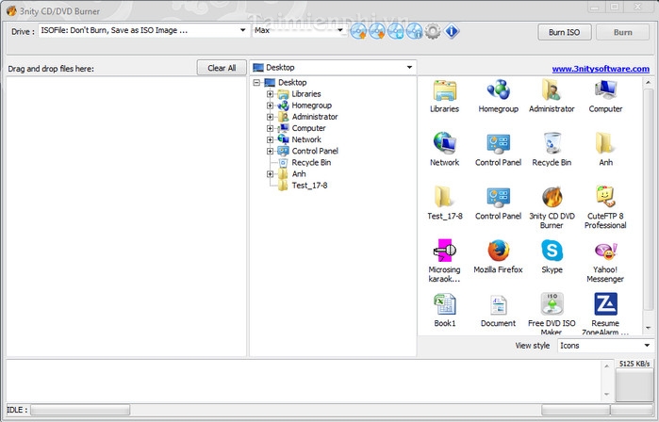This screenshot has height=422, width=659.
Task: Open the Libraries icon in the file pane
Action: pos(445,89)
